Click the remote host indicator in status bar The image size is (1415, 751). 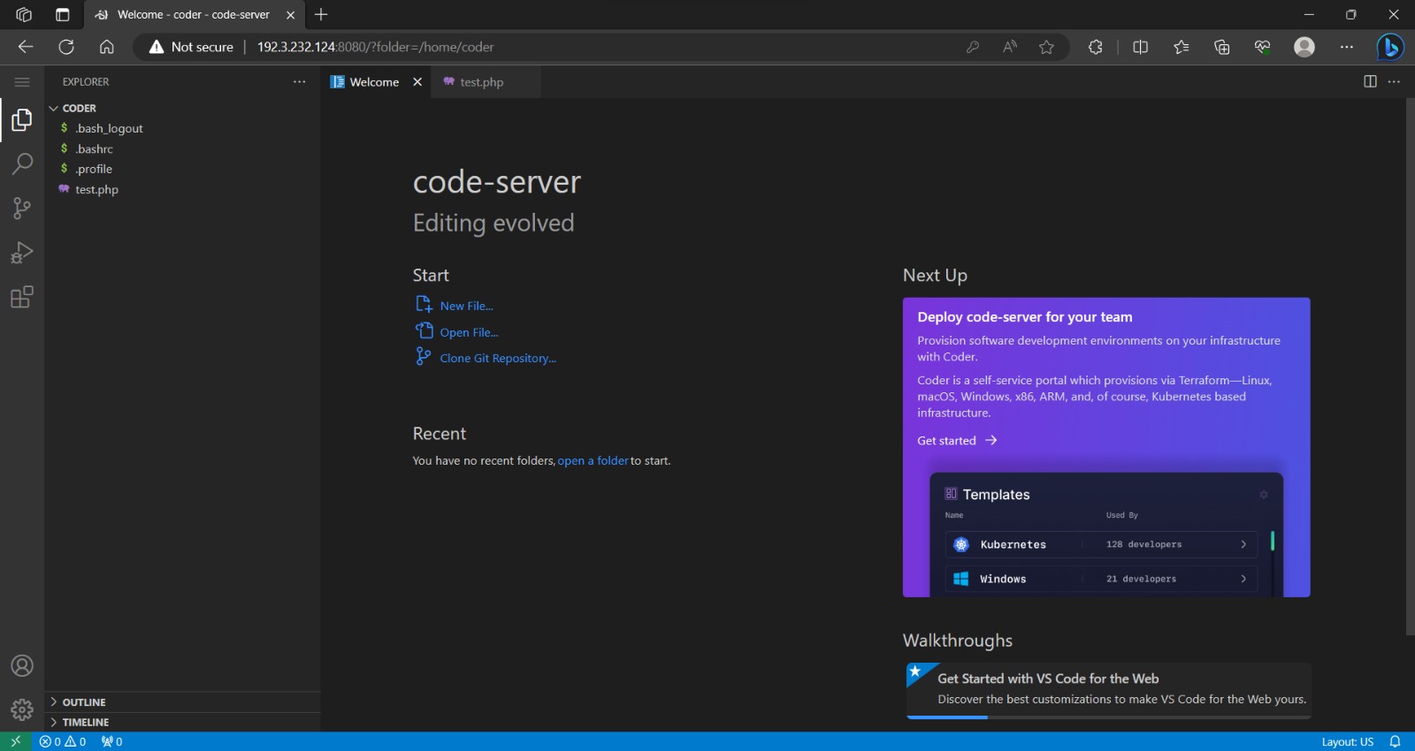[15, 741]
